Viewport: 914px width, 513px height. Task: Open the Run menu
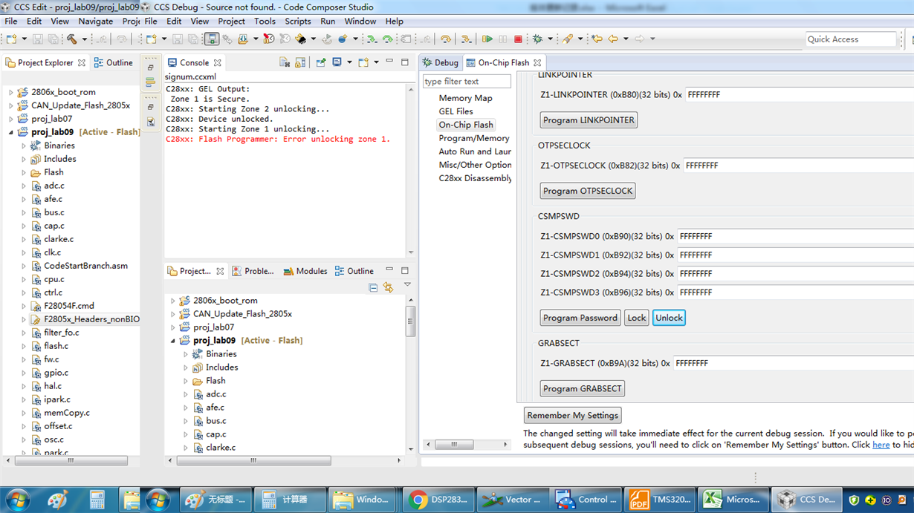coord(328,22)
